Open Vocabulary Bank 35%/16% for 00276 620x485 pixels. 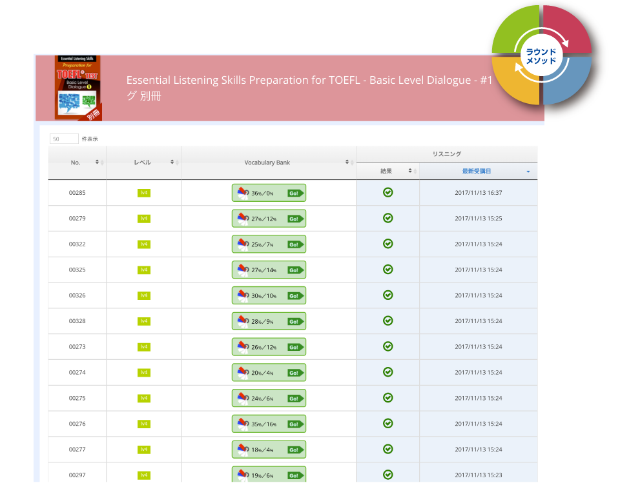[269, 424]
